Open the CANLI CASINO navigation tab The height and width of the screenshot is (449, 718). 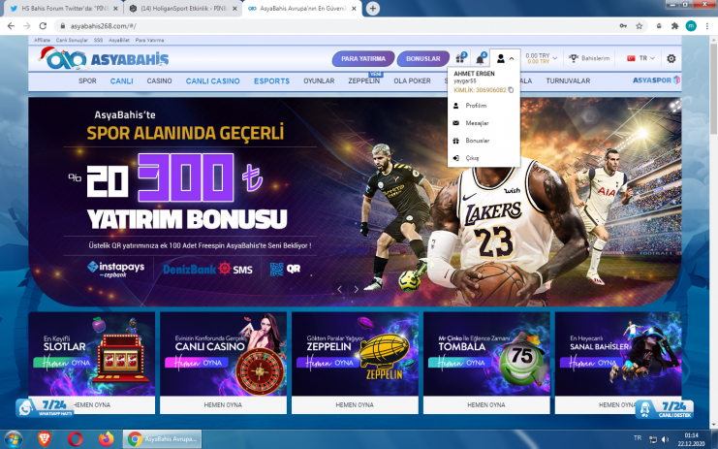click(x=212, y=80)
